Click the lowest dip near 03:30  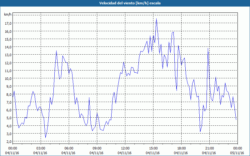tap(45, 138)
